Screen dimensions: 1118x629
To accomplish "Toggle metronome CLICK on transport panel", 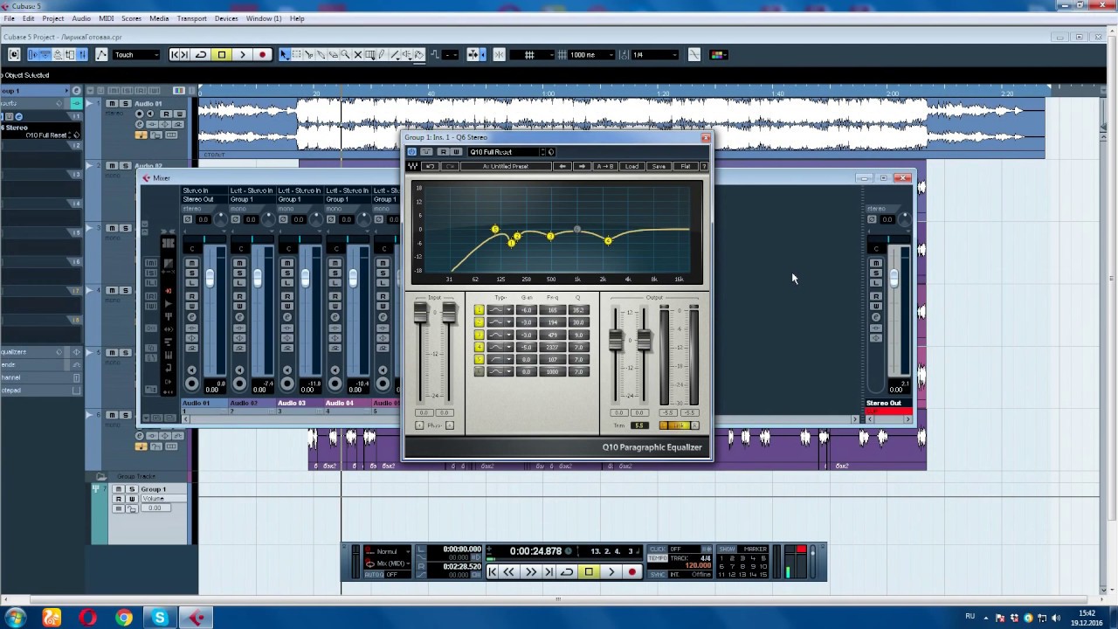I will [658, 549].
